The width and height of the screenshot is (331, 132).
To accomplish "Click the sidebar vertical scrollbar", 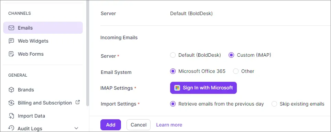I will (x=88, y=53).
